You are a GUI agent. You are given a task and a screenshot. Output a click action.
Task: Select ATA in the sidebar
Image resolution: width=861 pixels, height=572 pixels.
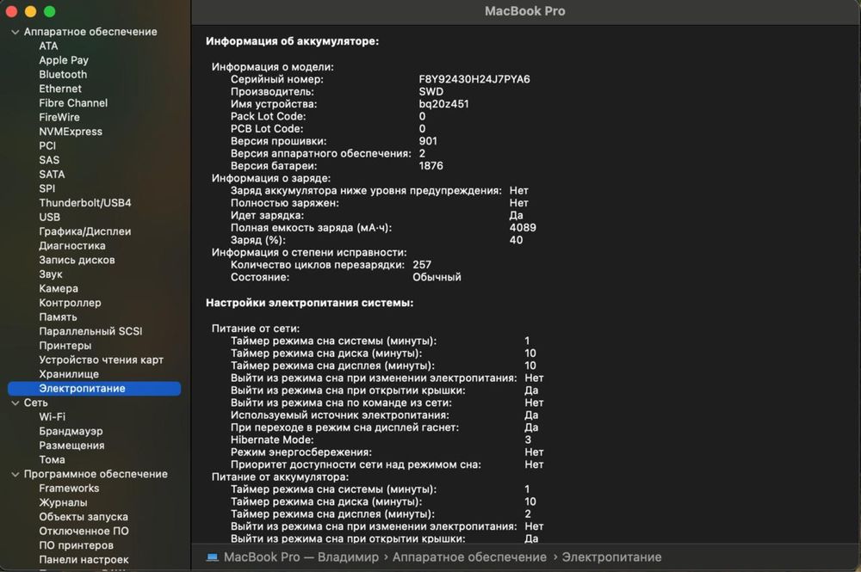pos(48,46)
